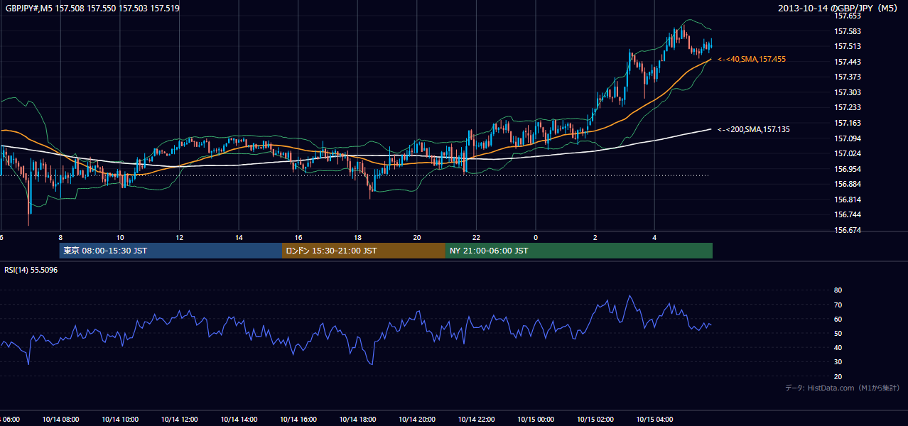The height and width of the screenshot is (426, 908).
Task: Click the hour 12 tick under the price chart
Action: 179,237
